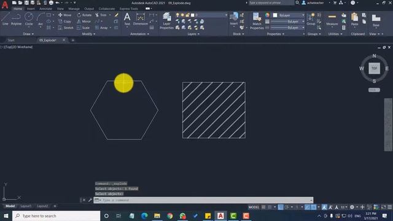Switch to the Insert ribbon tab
Image resolution: width=393 pixels, height=221 pixels.
[x=31, y=9]
